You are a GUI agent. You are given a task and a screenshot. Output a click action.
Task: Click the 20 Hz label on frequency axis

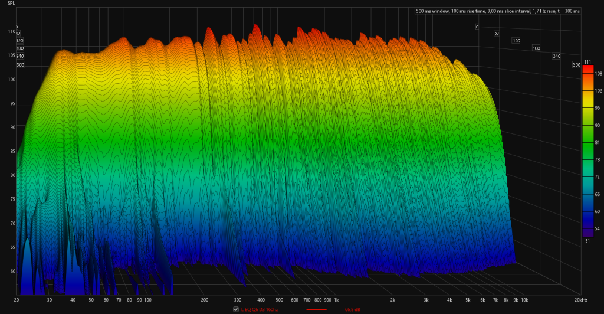16,300
